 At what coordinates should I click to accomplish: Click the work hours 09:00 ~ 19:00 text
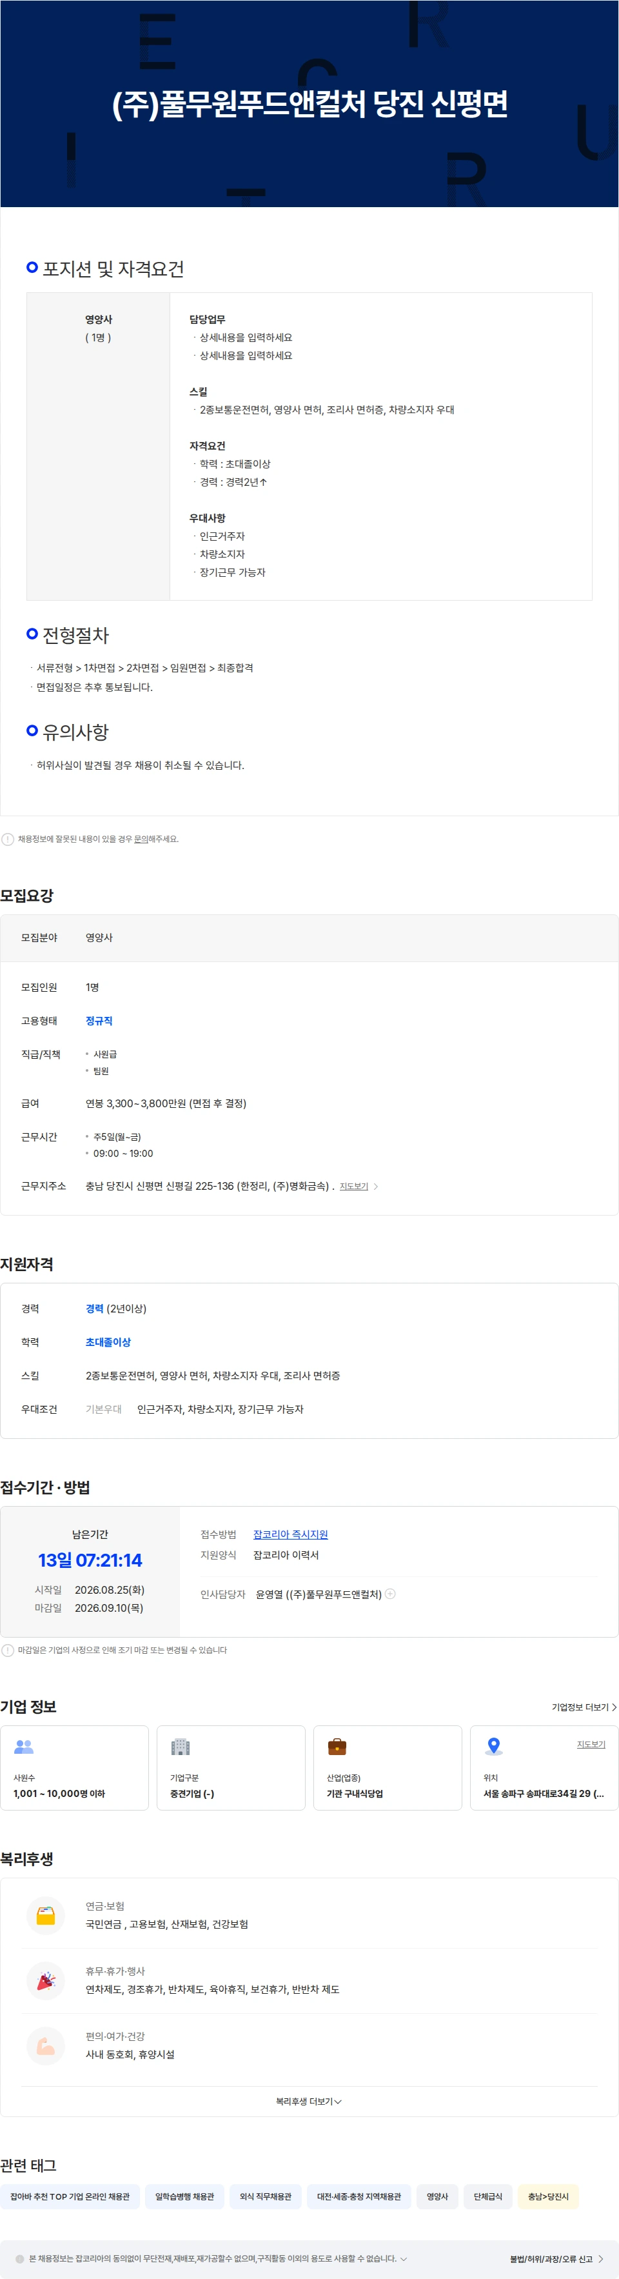[123, 1153]
